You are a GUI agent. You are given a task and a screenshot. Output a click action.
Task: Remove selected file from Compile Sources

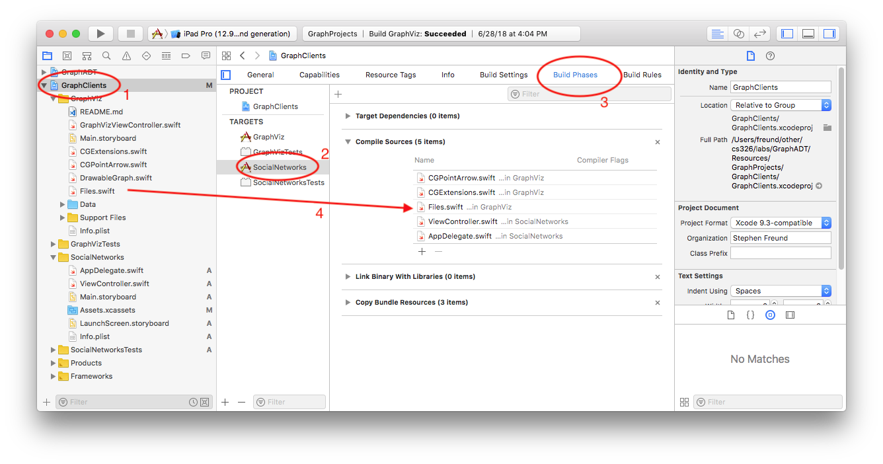coord(438,251)
